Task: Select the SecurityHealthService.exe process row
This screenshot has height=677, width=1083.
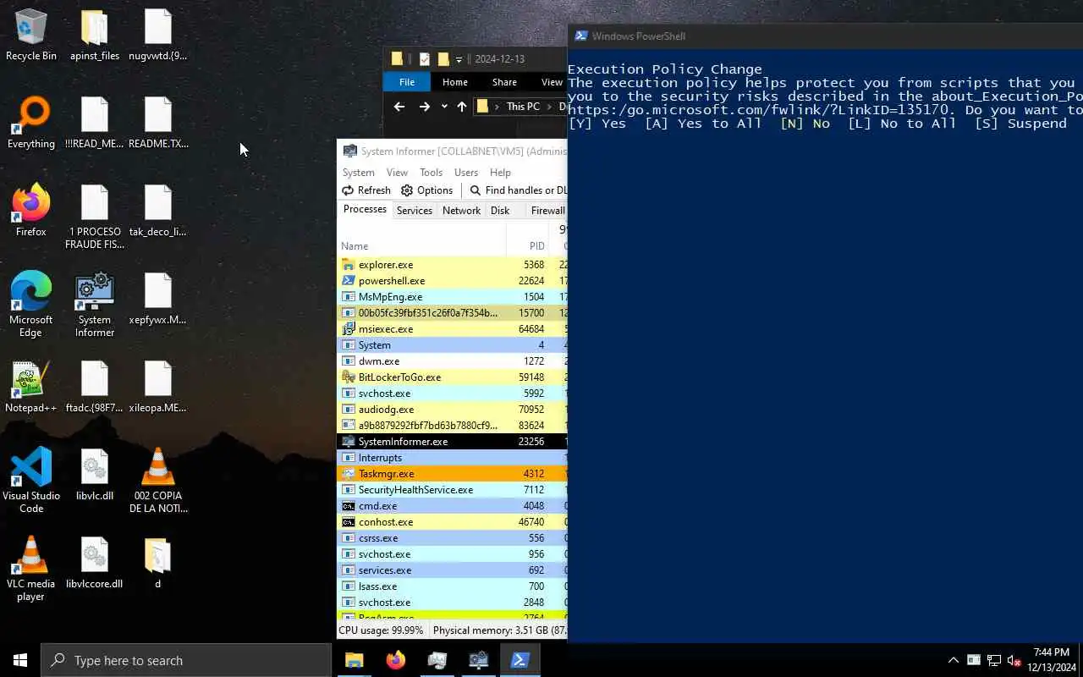Action: coord(452,490)
